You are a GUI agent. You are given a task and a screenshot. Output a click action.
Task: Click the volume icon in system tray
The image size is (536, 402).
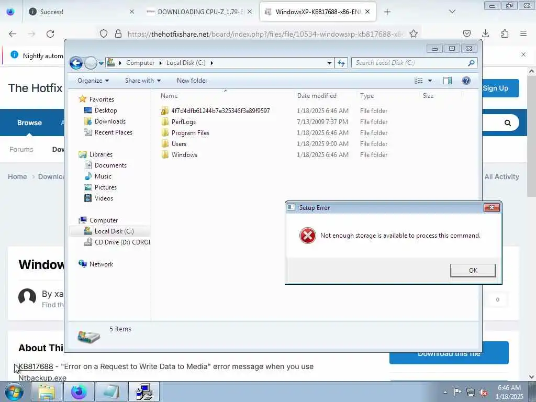click(483, 392)
